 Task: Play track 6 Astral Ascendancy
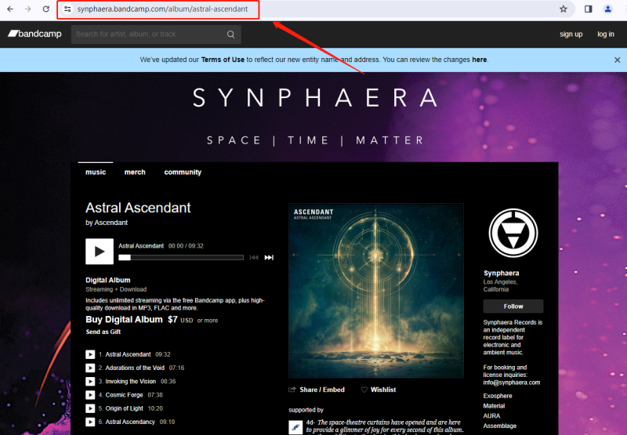click(x=90, y=422)
